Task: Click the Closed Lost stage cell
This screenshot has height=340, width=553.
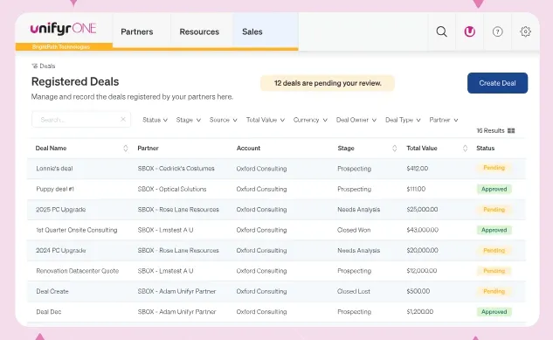Action: point(354,291)
